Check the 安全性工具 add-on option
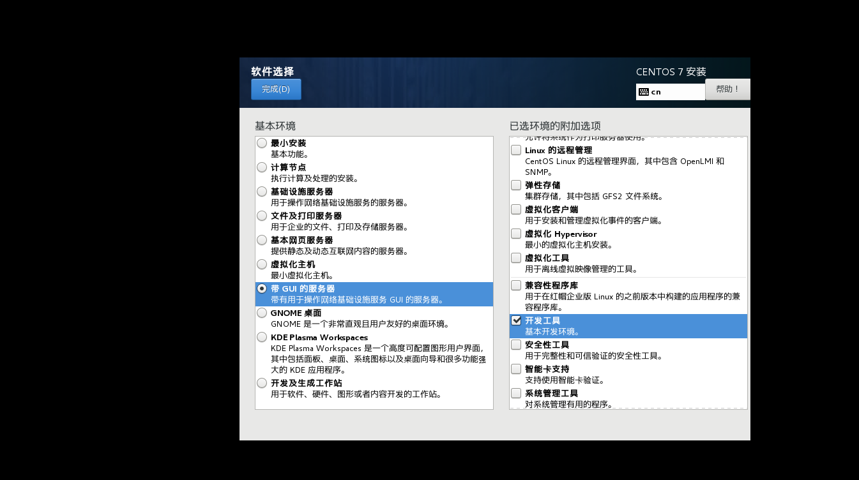Image resolution: width=859 pixels, height=480 pixels. tap(516, 345)
